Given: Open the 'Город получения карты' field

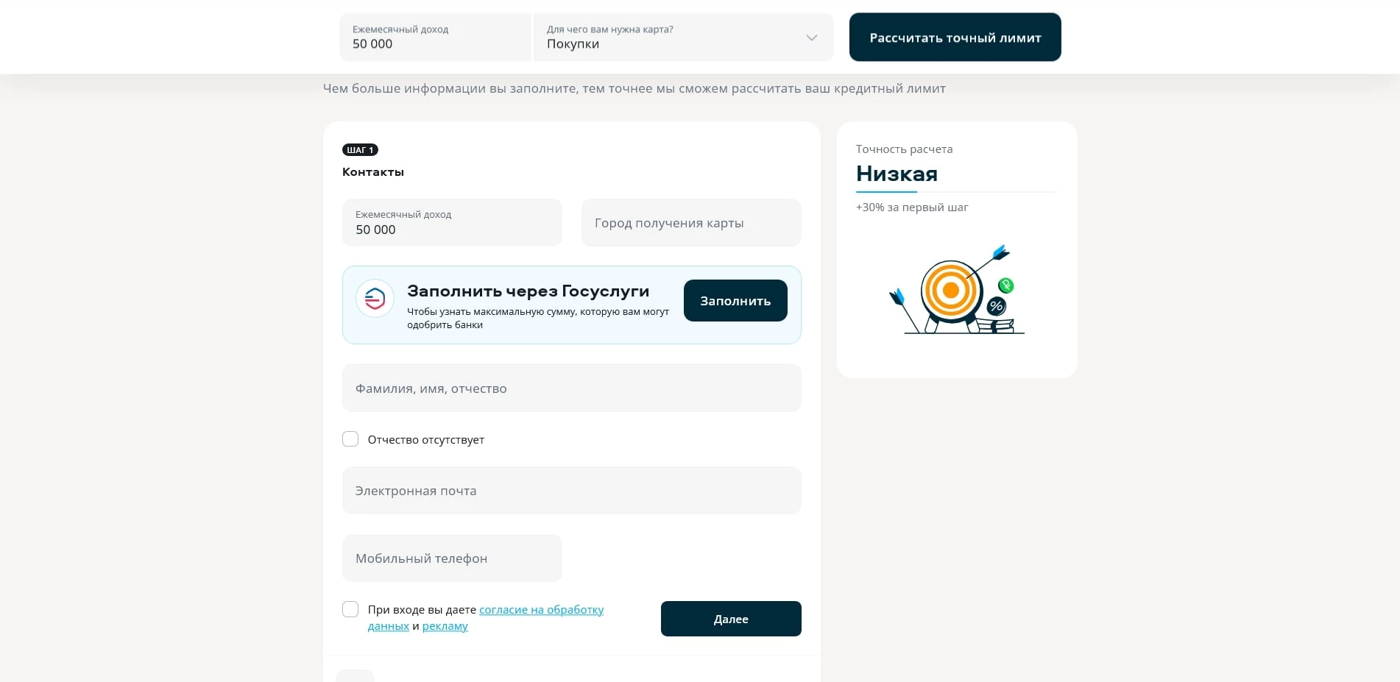Looking at the screenshot, I should tap(690, 223).
